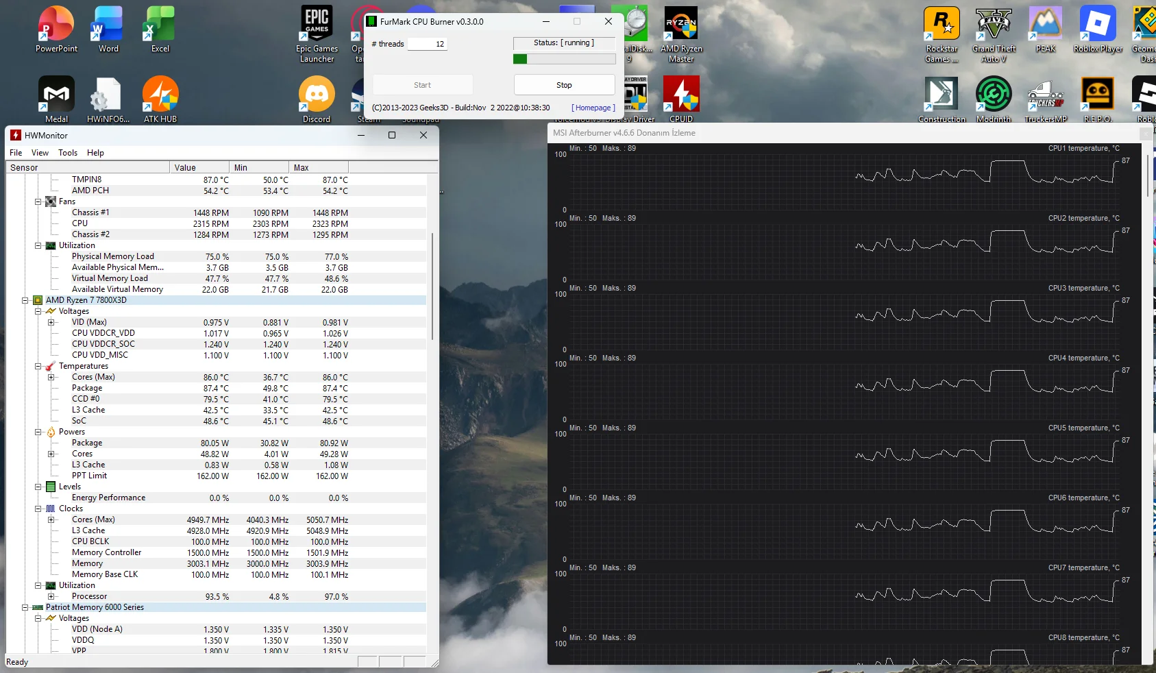The image size is (1156, 673).
Task: Open the Tools menu in HWMonitor
Action: coord(68,153)
